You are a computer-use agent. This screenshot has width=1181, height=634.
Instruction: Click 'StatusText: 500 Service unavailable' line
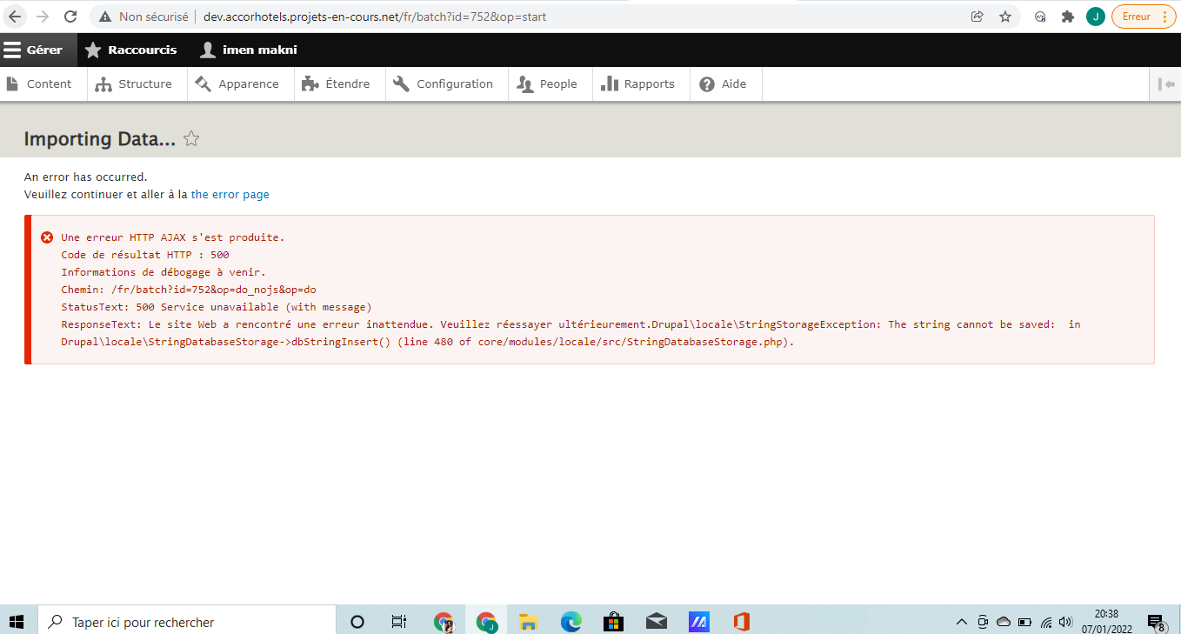(217, 307)
